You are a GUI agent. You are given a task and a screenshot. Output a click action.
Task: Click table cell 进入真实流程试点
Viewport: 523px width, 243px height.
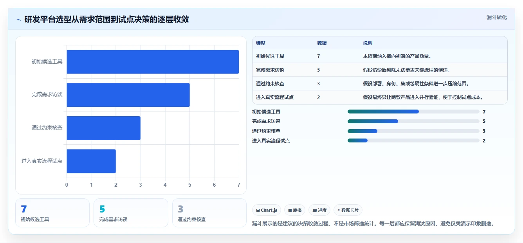(x=275, y=97)
